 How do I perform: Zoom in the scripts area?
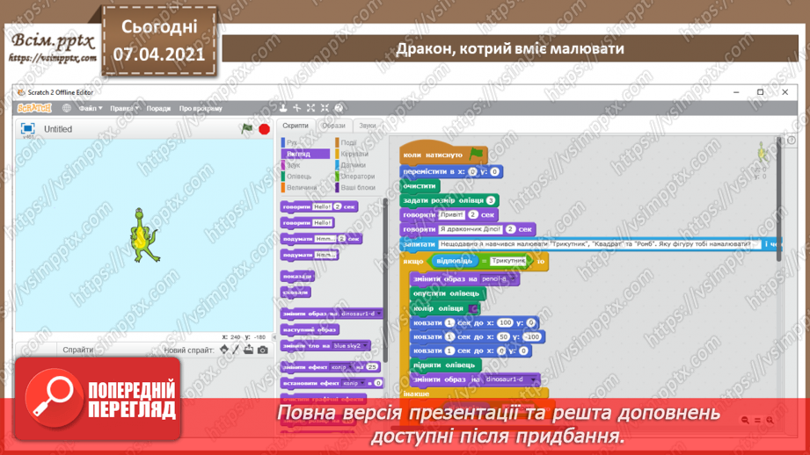(770, 421)
